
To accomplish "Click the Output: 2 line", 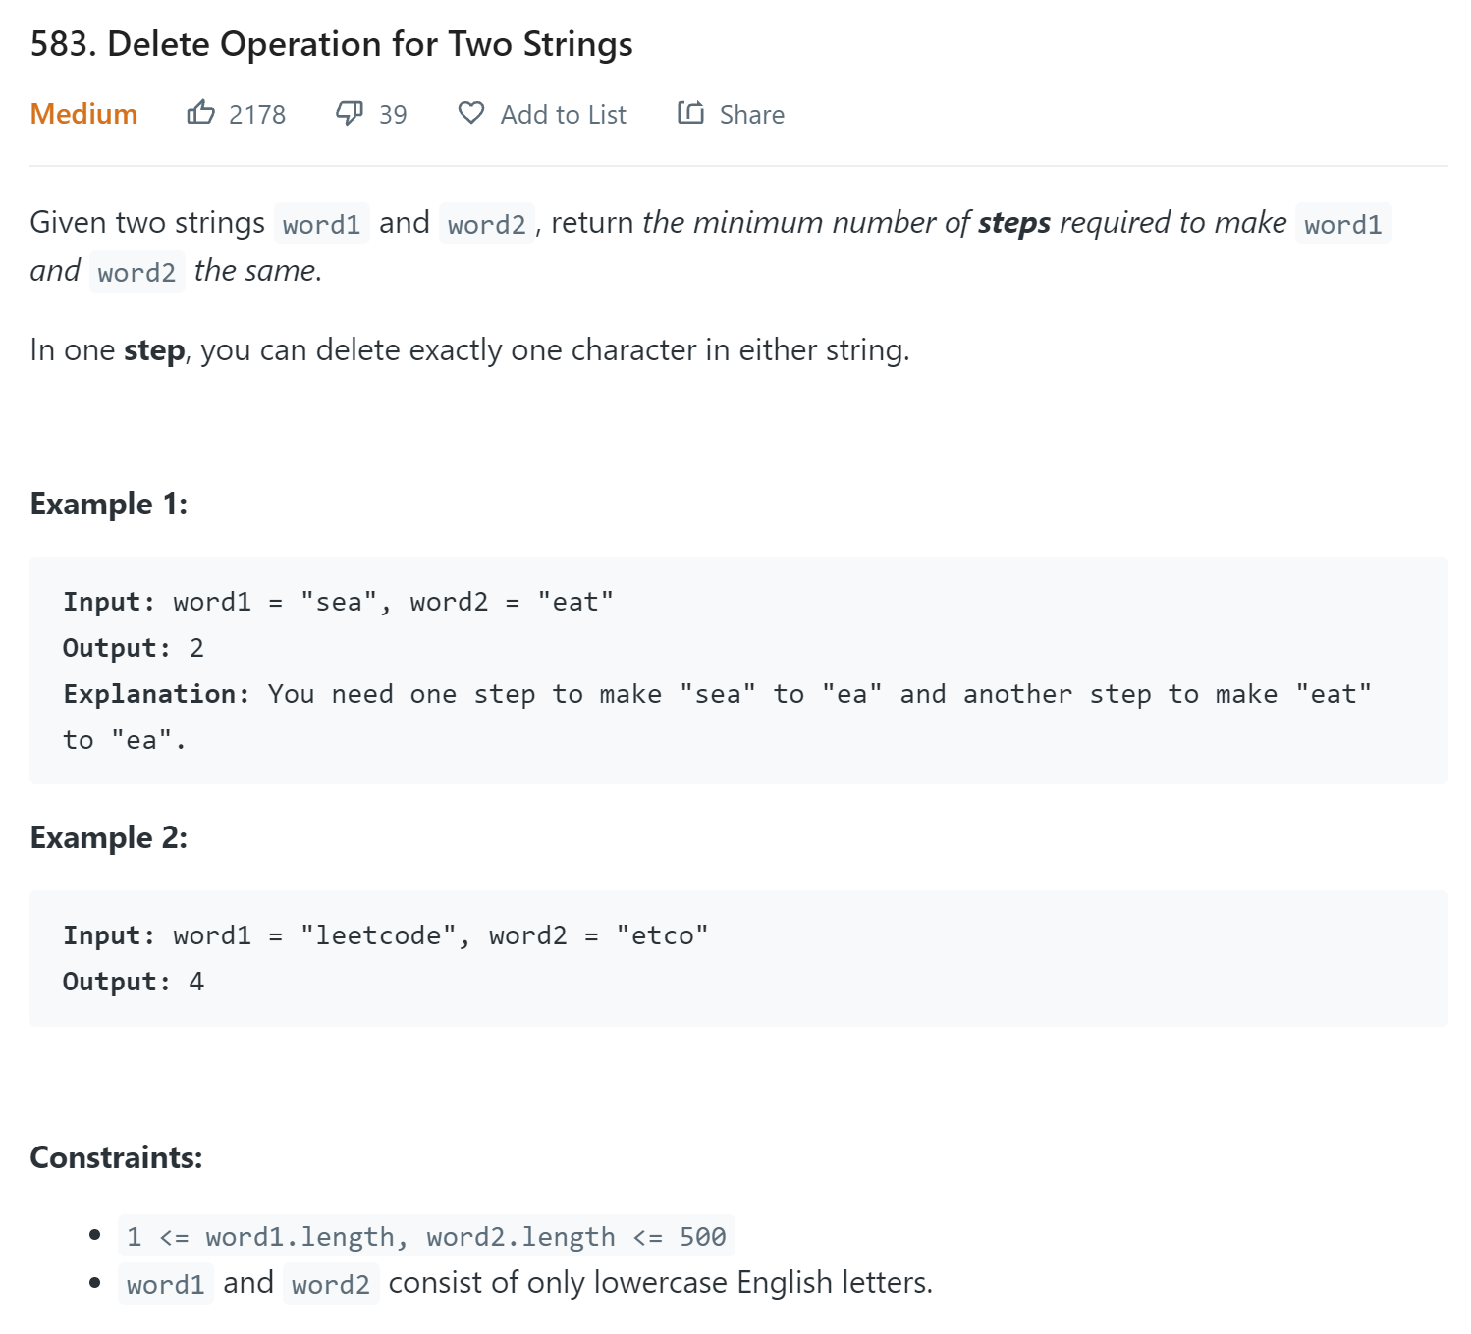I will tap(134, 648).
